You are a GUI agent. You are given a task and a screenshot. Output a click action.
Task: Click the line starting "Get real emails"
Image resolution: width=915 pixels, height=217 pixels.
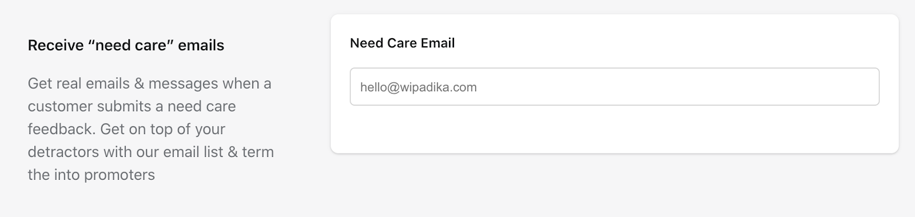(x=149, y=83)
